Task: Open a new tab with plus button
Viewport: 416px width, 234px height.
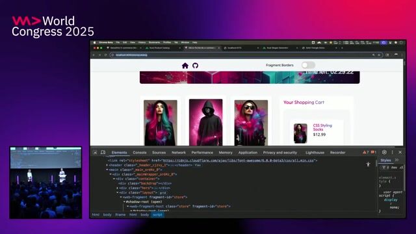Action: (x=342, y=48)
